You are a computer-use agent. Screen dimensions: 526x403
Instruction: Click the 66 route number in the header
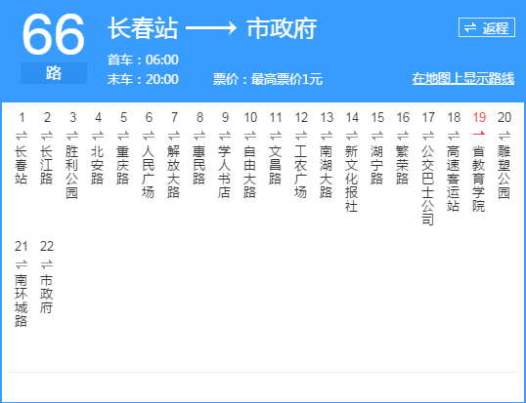coord(53,35)
